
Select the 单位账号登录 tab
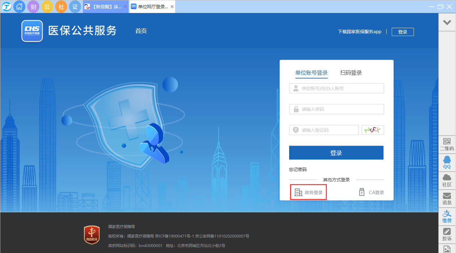311,73
